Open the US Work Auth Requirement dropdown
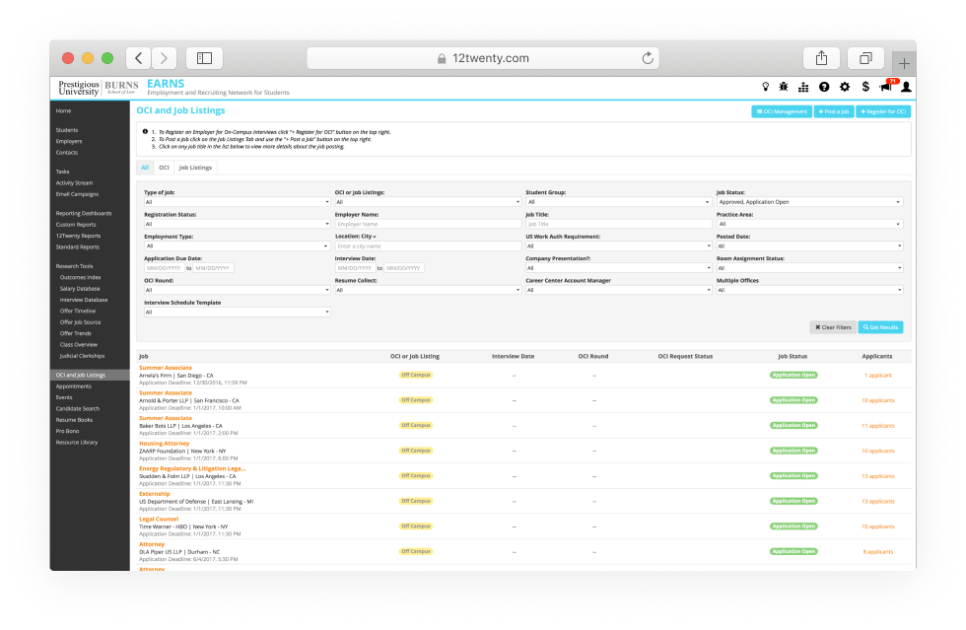The height and width of the screenshot is (630, 966). 619,245
